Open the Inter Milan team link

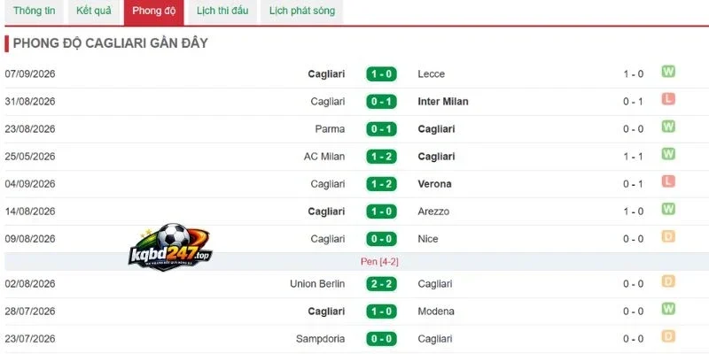tap(443, 102)
